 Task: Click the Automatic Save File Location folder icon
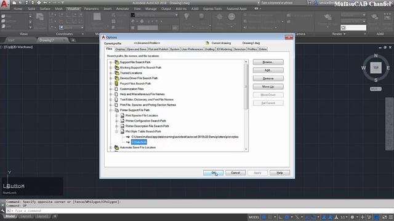coord(116,147)
